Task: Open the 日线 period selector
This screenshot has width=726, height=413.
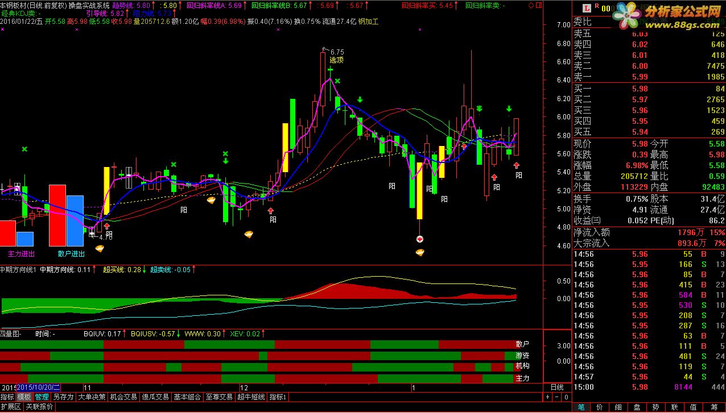Action: coord(557,387)
